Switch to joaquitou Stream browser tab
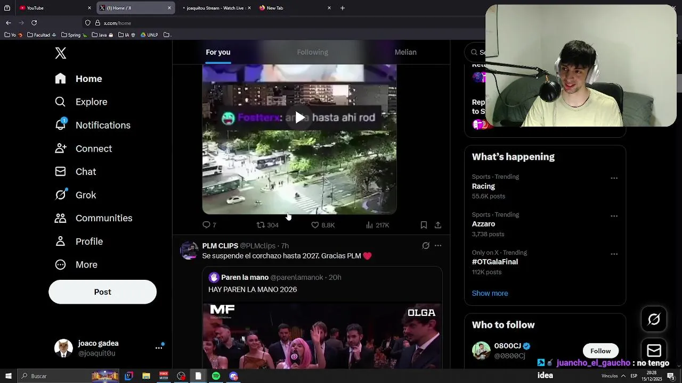This screenshot has width=682, height=383. pos(216,8)
